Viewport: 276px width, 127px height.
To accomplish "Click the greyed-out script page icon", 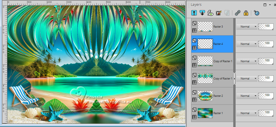I will [227, 13].
